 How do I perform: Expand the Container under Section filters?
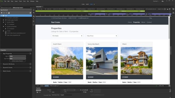pyautogui.click(x=5, y=24)
